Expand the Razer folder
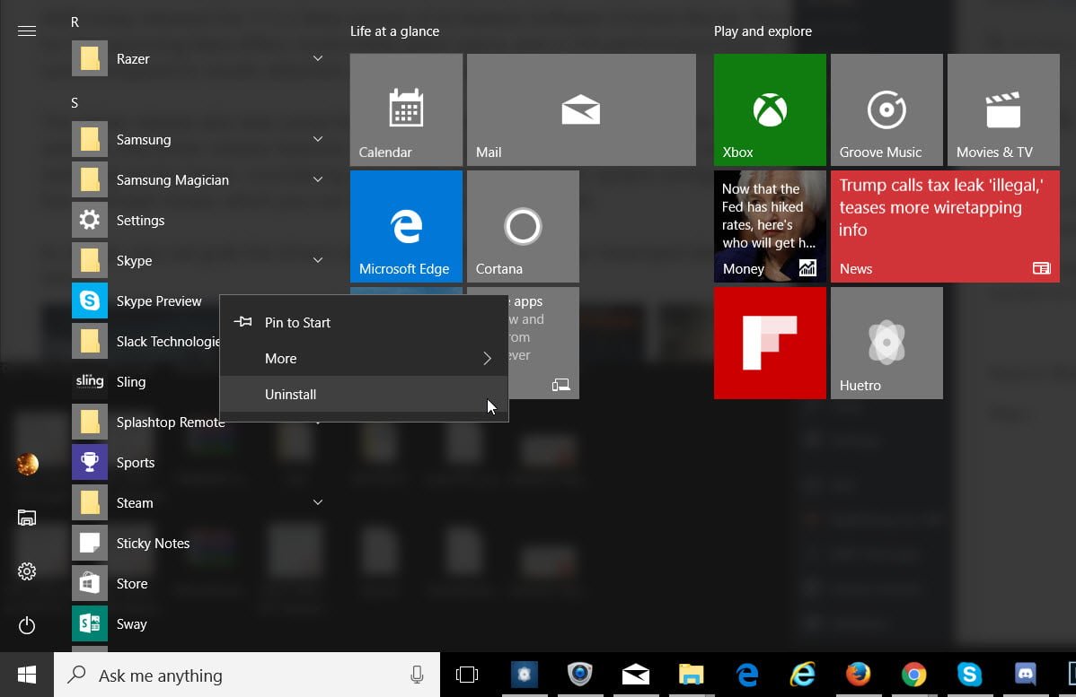This screenshot has height=697, width=1076. pos(318,59)
